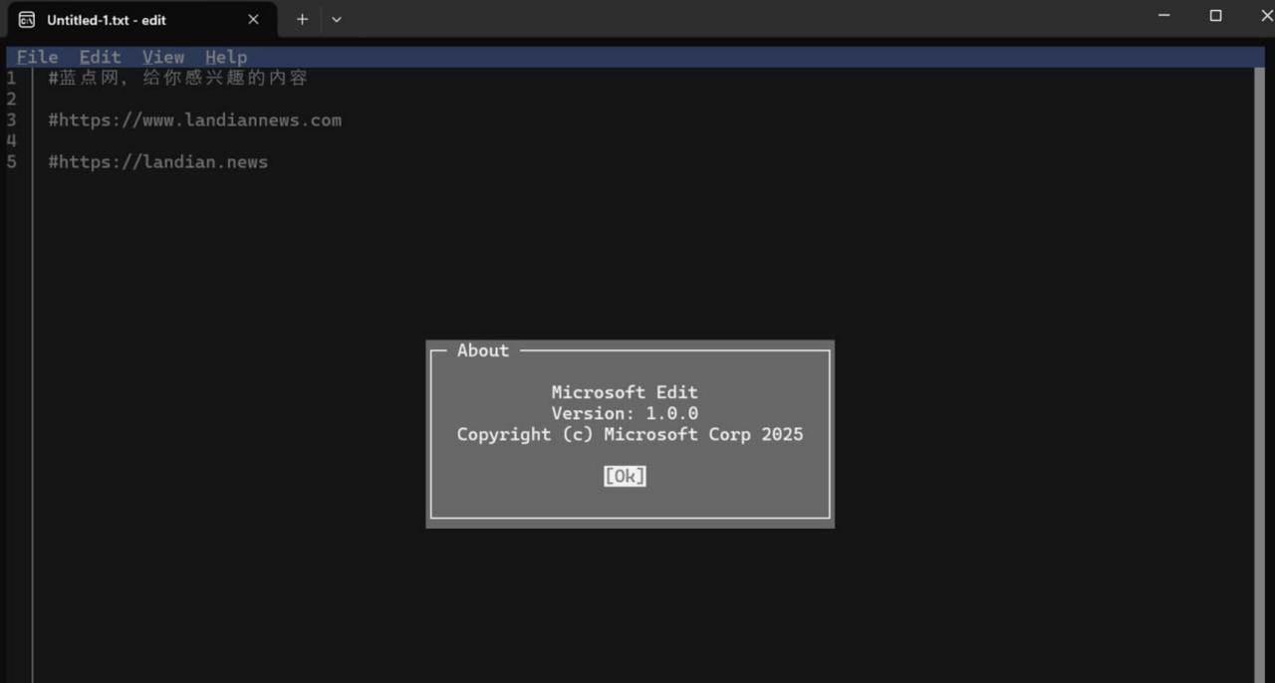This screenshot has height=683, width=1275.
Task: Click the Copyright Microsoft Corp 2025 text
Action: (630, 434)
